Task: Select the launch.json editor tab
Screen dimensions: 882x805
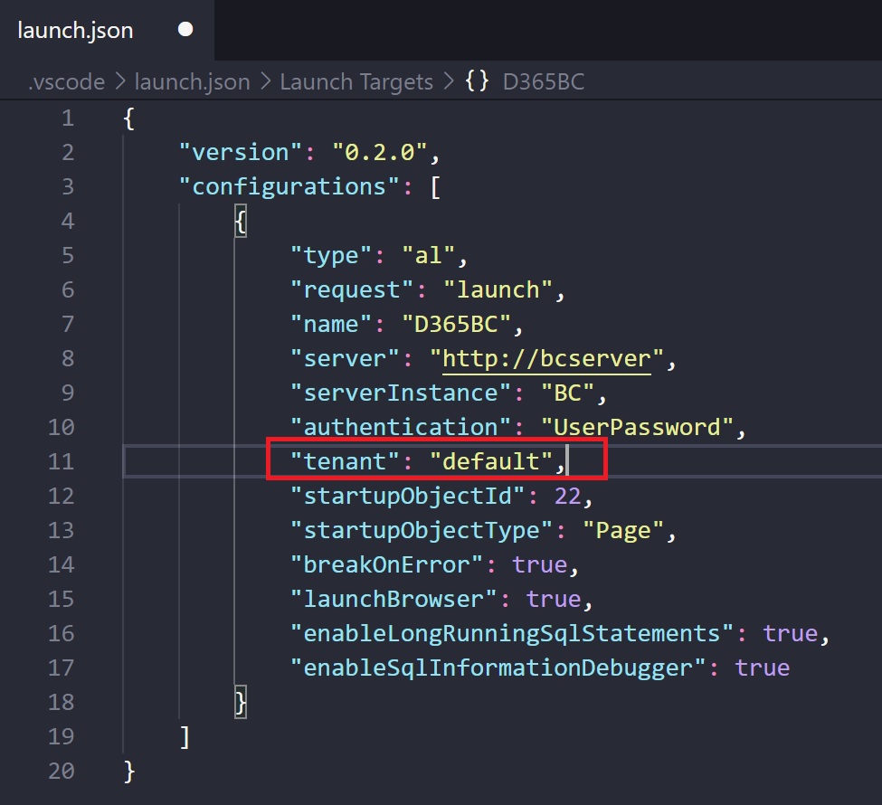Action: (x=76, y=30)
